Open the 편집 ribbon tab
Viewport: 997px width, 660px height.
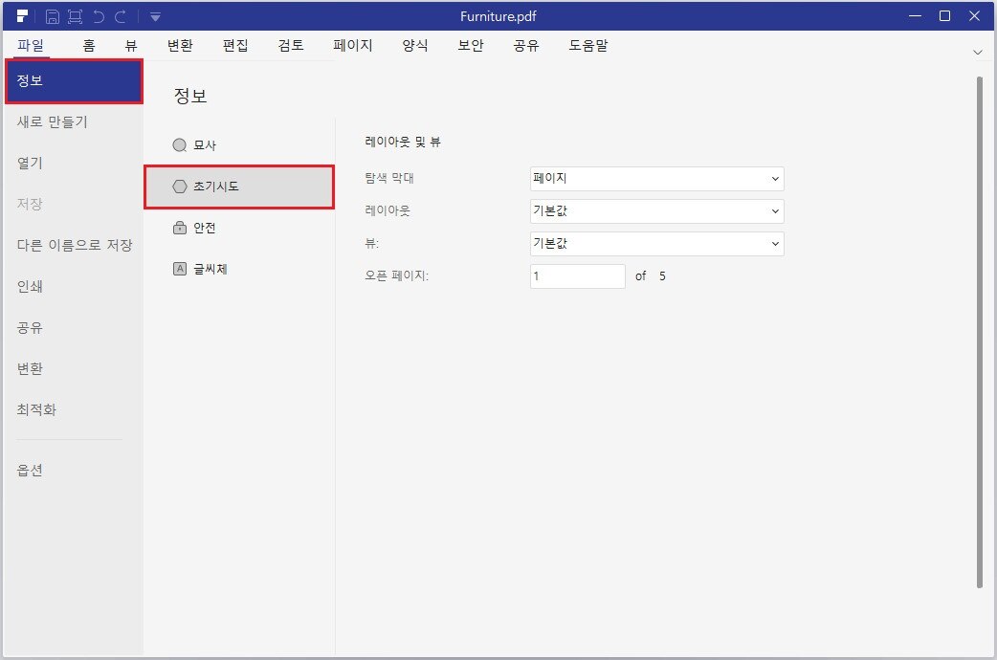pos(235,45)
